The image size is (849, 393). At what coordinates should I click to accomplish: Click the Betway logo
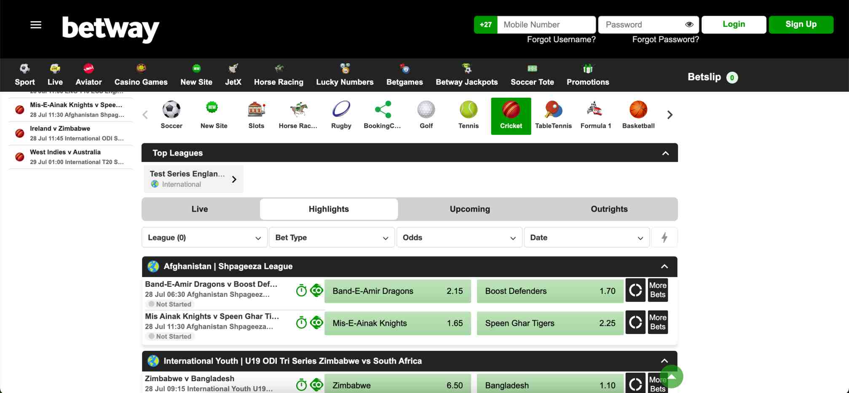tap(110, 29)
